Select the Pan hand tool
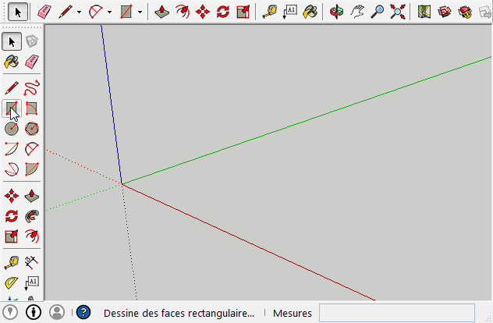Screen dimensions: 493x323 point(356,12)
